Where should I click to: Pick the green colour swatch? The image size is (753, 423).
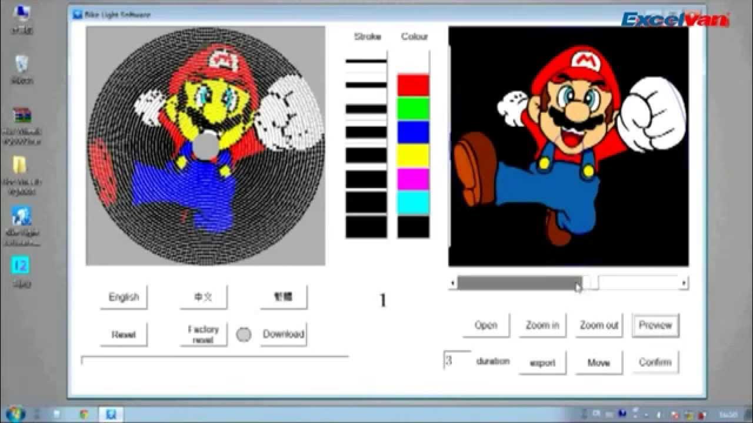(x=413, y=109)
